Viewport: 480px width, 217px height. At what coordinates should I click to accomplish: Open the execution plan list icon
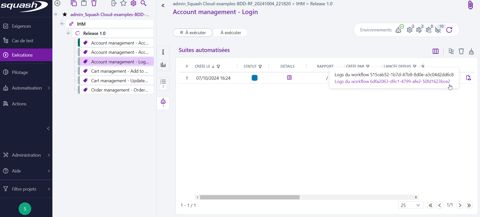[163, 82]
